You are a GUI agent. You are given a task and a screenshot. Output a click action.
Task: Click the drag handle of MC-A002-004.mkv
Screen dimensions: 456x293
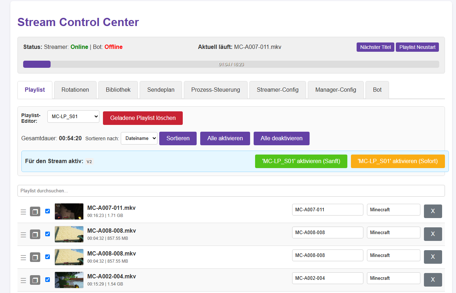24,280
